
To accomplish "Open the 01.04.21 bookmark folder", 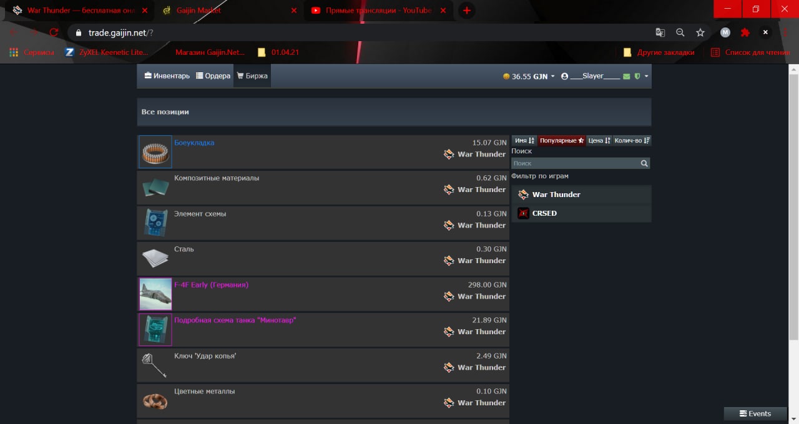I will 278,52.
